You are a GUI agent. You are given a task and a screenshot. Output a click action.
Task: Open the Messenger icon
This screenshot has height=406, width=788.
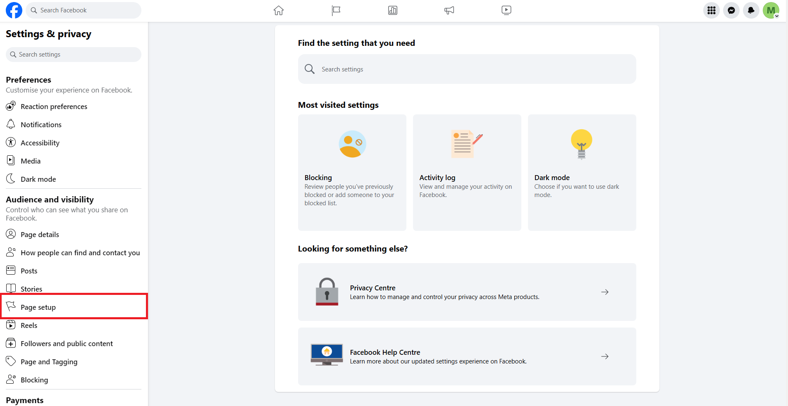731,10
